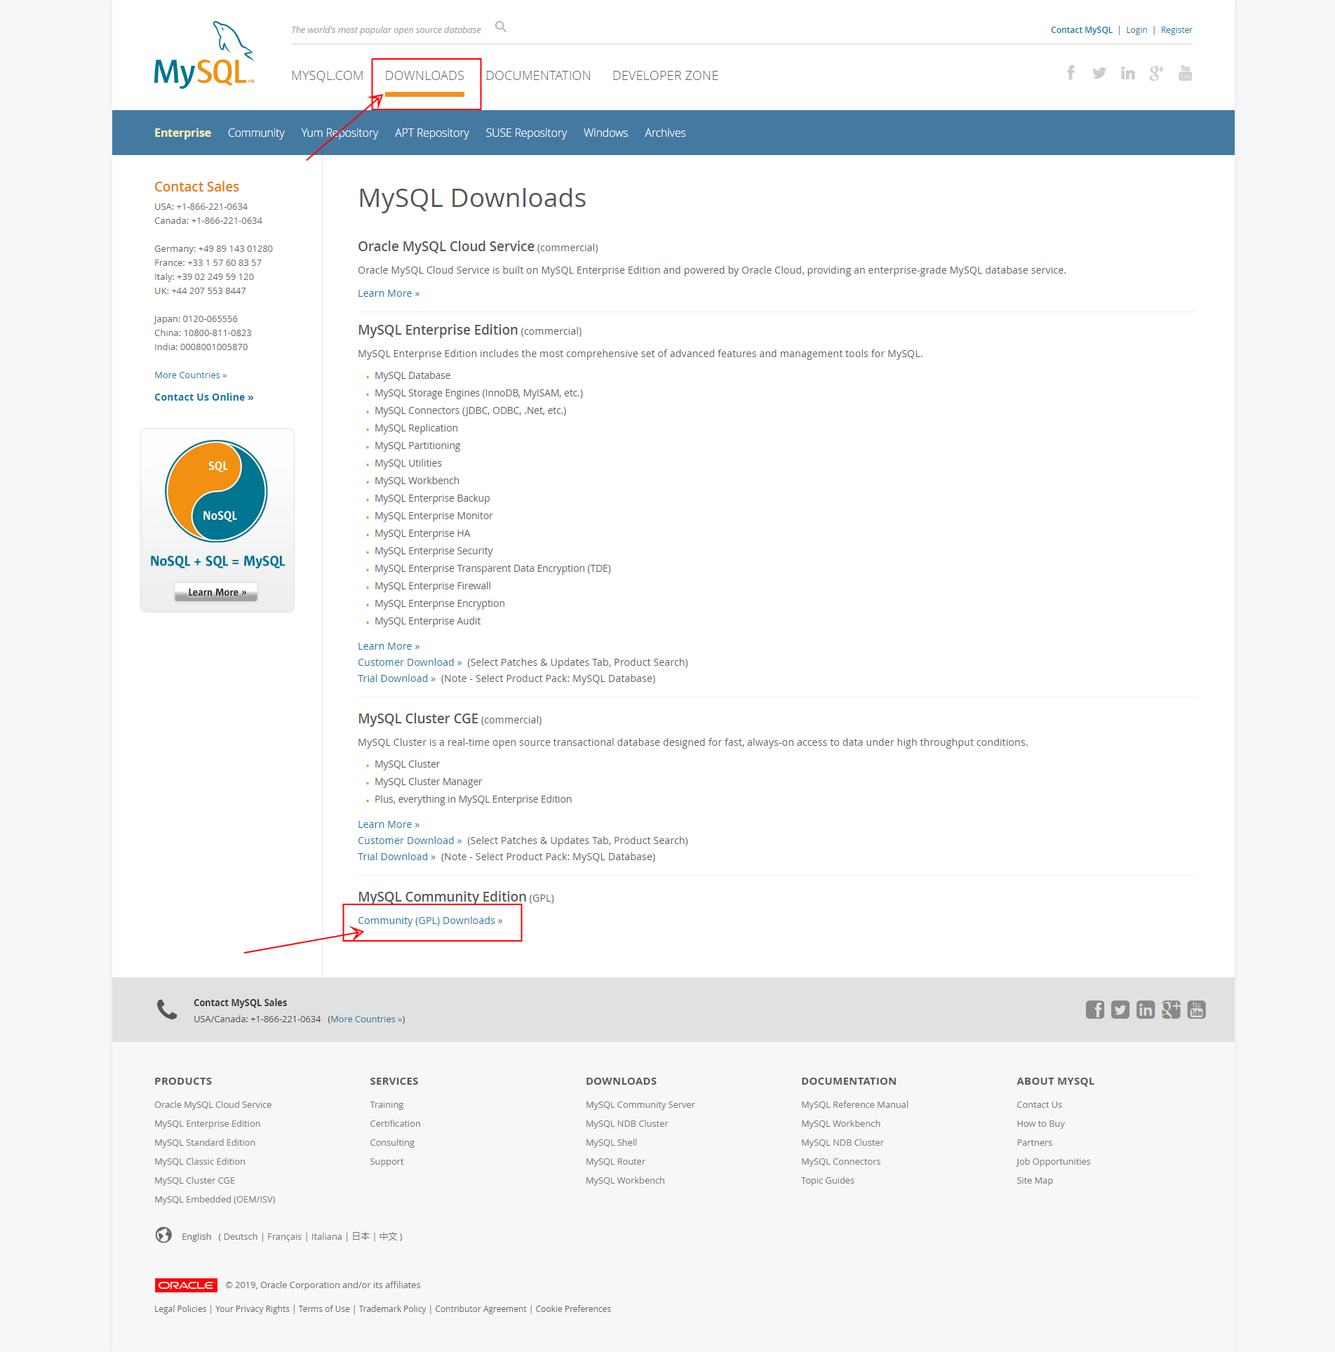The image size is (1335, 1352).
Task: Open SUSE Repository submenu item
Action: [526, 133]
